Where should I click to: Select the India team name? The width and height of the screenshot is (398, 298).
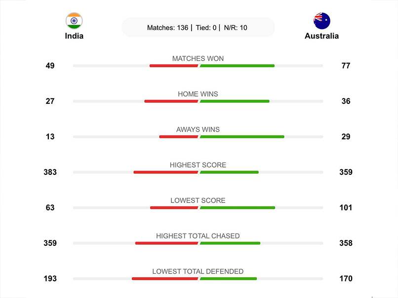tap(74, 36)
